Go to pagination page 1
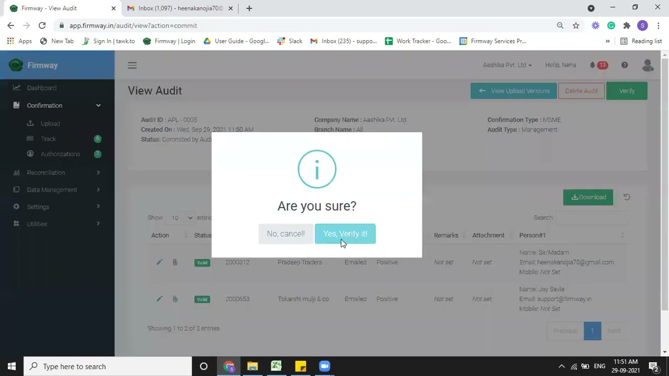669x376 pixels. [592, 331]
